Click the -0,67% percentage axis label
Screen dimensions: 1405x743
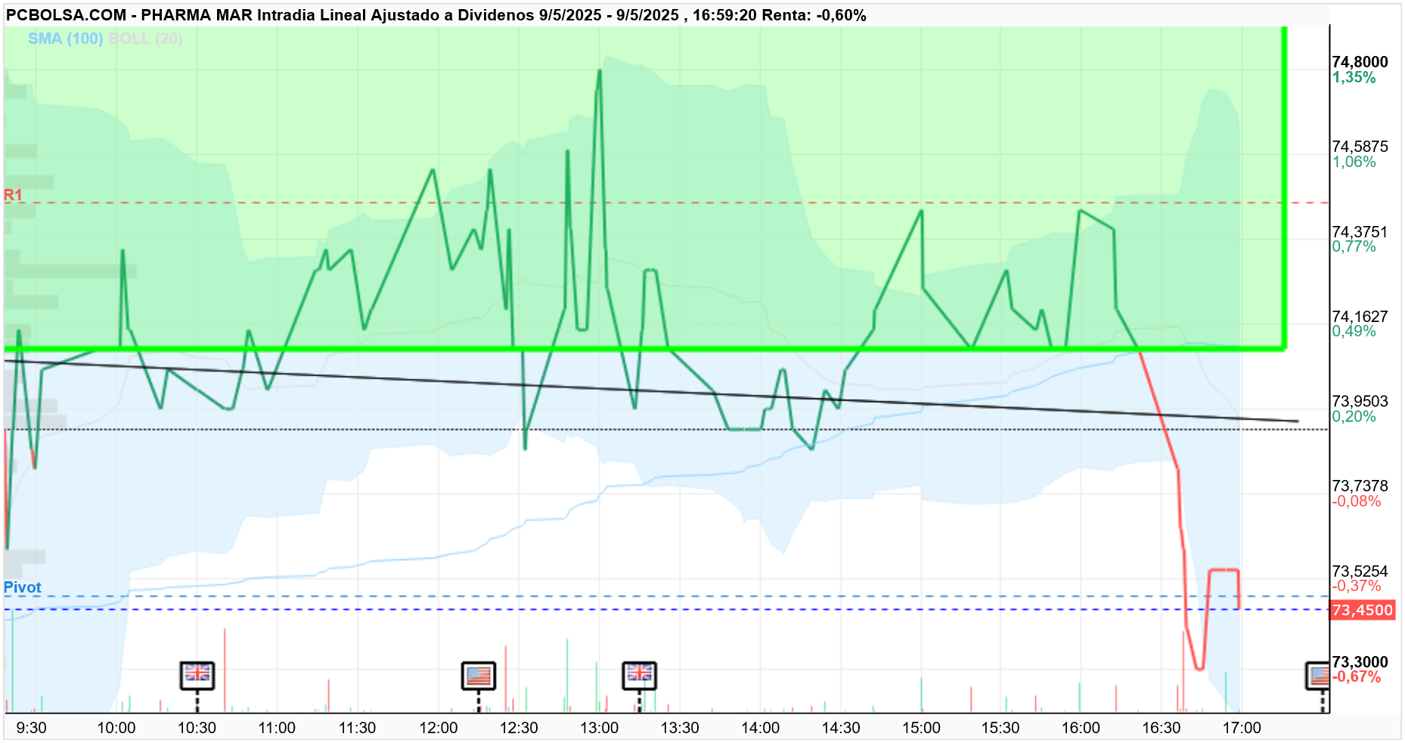click(x=1357, y=676)
